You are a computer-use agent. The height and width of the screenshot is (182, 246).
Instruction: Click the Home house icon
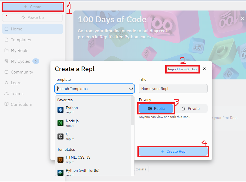pyautogui.click(x=6, y=29)
